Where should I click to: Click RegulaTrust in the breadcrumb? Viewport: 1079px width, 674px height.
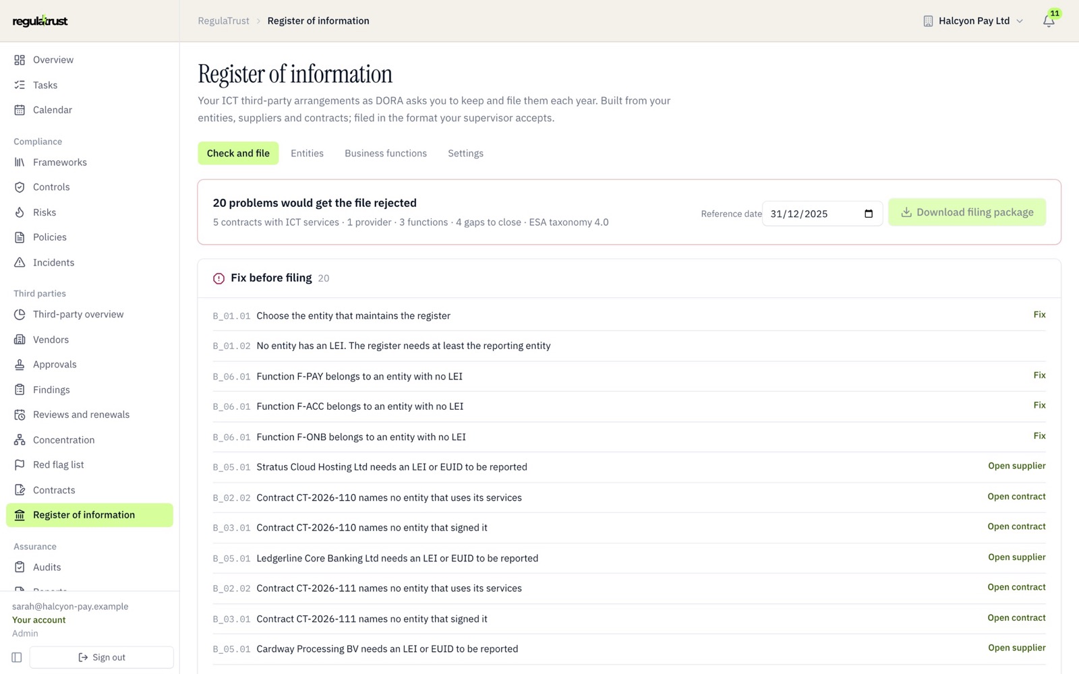click(223, 21)
